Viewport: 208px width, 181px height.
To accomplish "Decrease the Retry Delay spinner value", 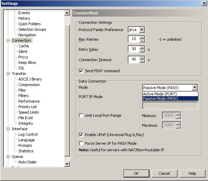I will [142, 51].
